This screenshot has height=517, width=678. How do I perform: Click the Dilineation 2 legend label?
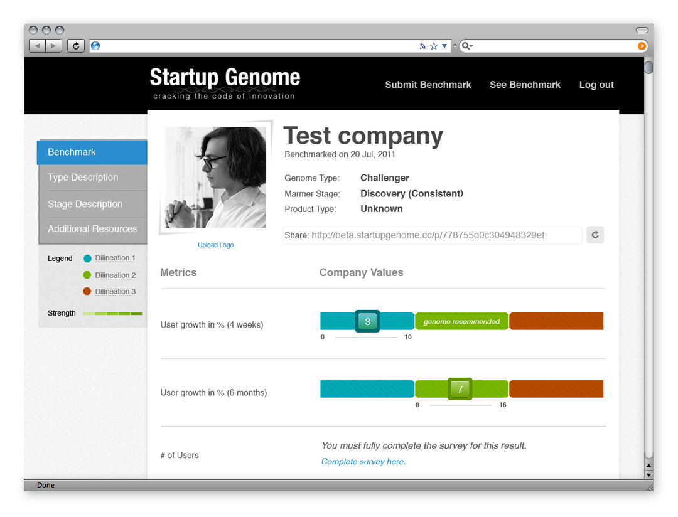click(x=116, y=275)
